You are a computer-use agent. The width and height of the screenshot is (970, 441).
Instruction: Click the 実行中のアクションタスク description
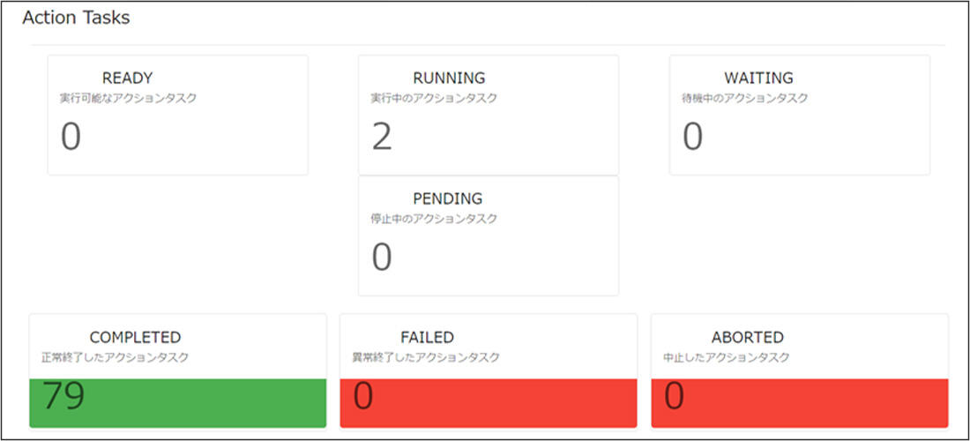coord(434,98)
